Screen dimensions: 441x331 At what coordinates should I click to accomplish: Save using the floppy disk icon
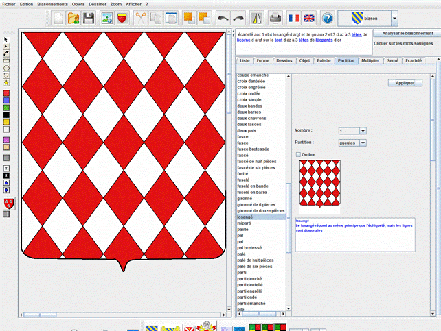point(89,18)
